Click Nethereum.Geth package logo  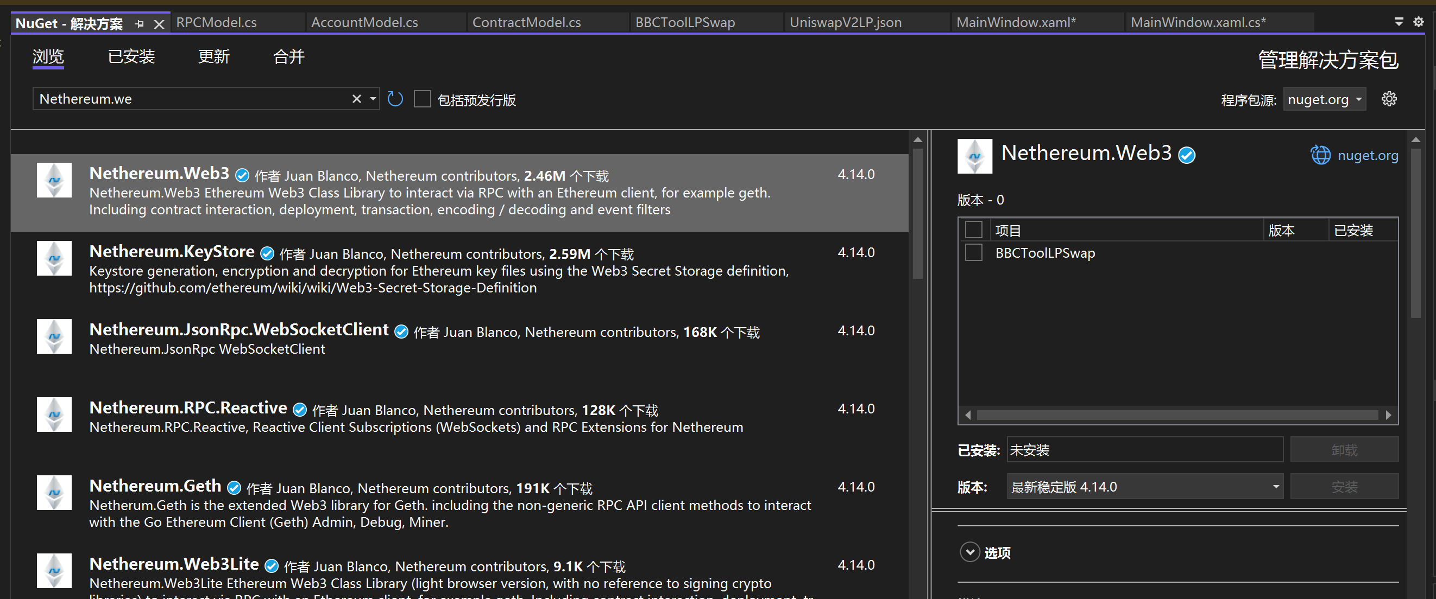(x=54, y=493)
